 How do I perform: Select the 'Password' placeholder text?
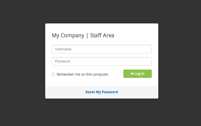click(x=63, y=61)
